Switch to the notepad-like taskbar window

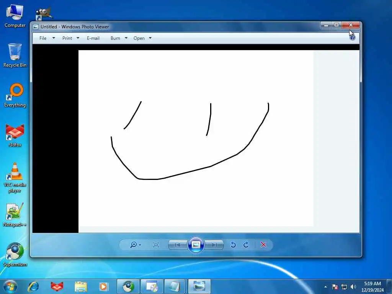coord(175,286)
